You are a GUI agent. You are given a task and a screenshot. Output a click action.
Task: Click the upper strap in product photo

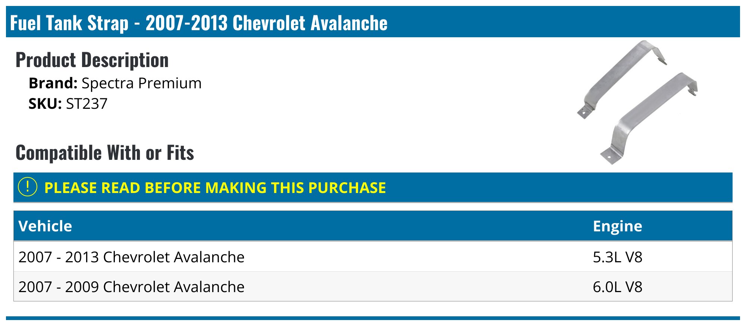622,79
